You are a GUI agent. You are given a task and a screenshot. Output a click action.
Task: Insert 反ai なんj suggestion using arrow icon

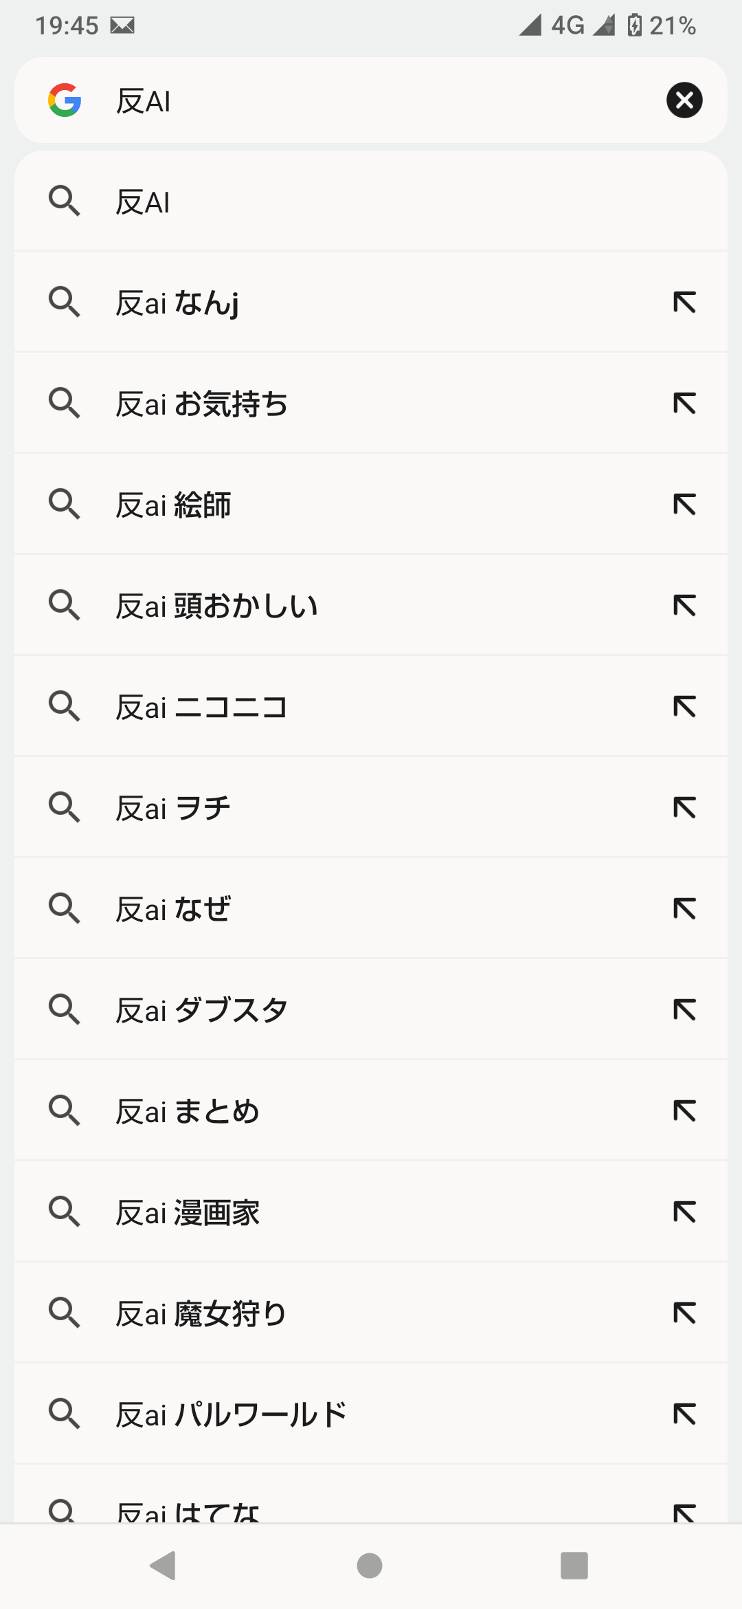pyautogui.click(x=684, y=303)
